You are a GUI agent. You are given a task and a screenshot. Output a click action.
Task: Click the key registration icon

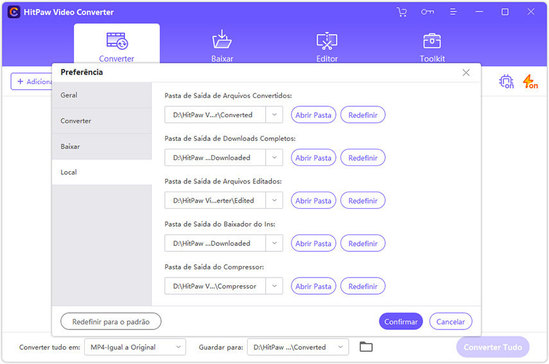pos(428,12)
